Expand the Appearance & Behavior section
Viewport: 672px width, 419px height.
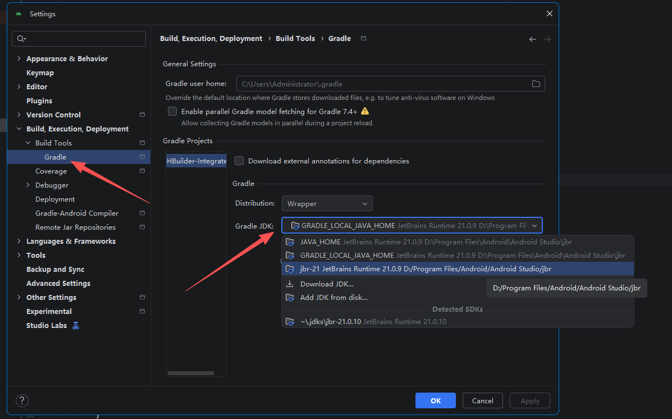click(19, 58)
